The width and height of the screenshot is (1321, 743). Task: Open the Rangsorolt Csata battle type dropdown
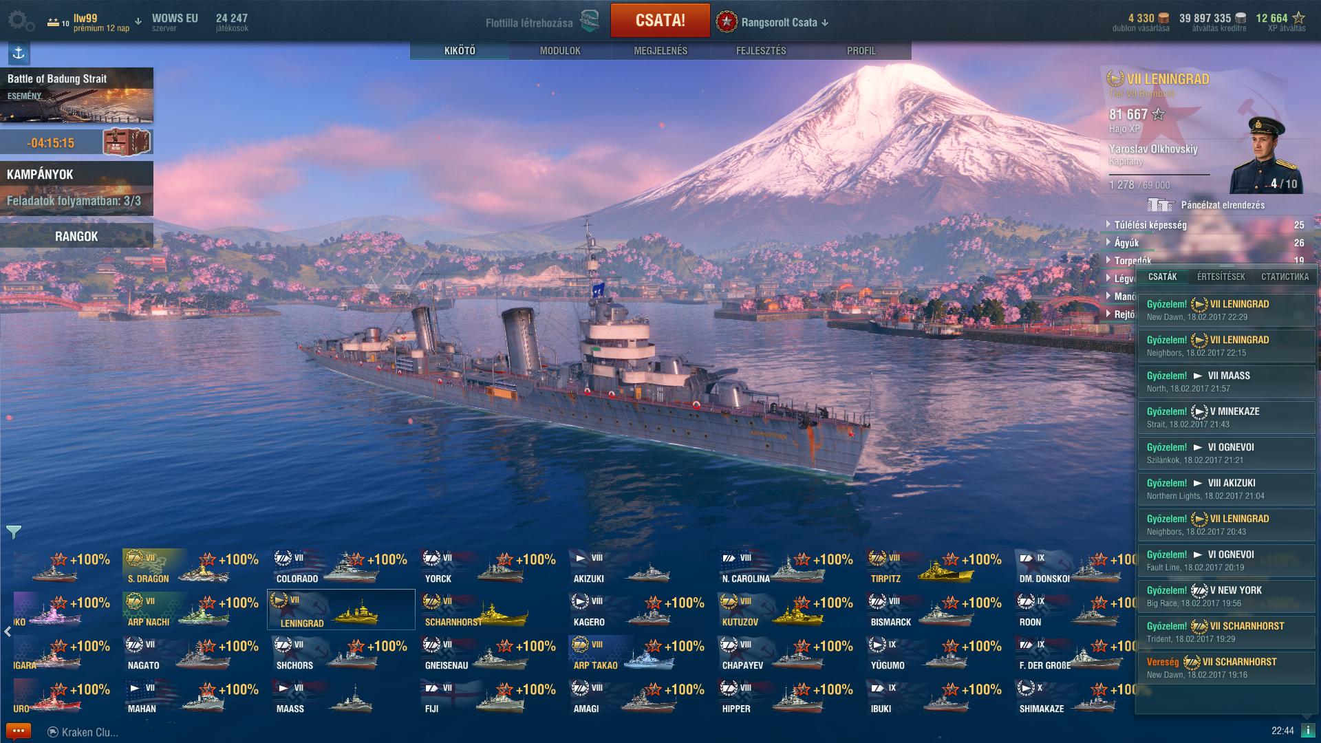[x=773, y=22]
